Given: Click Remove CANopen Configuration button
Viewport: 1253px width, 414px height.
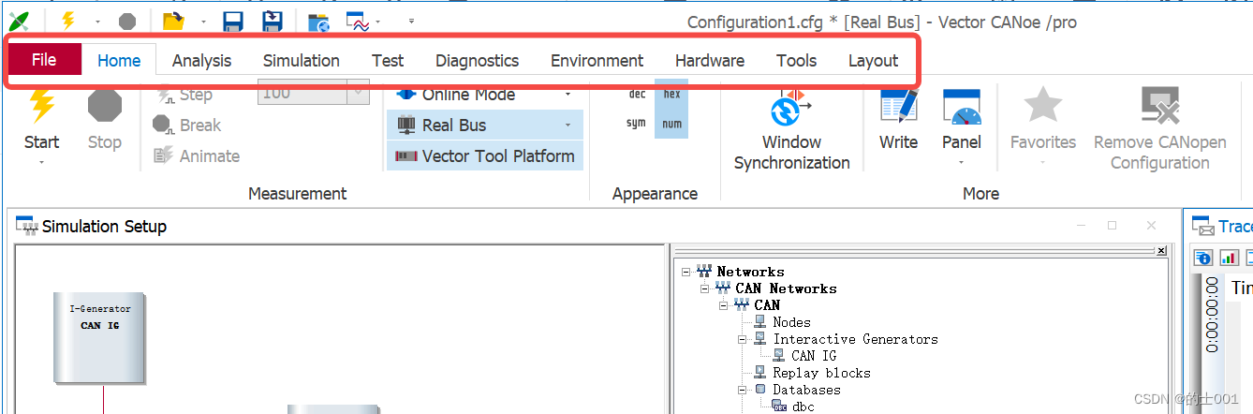Looking at the screenshot, I should click(x=1159, y=130).
